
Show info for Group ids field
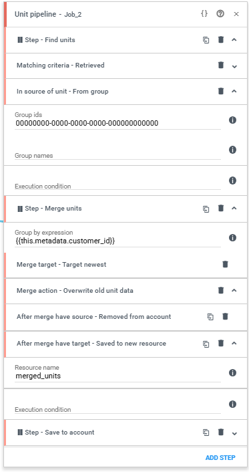(232, 120)
